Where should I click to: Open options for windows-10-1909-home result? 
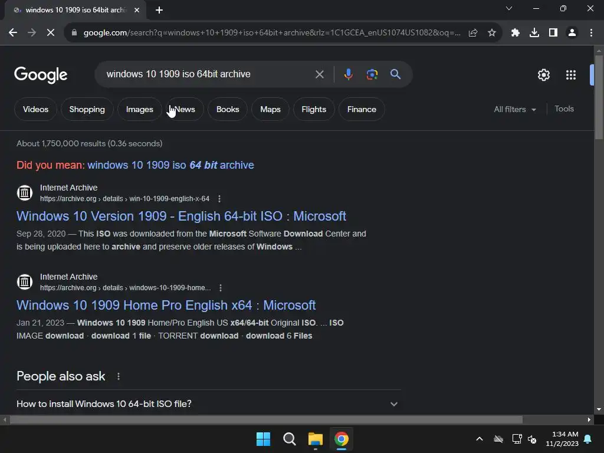click(x=221, y=288)
